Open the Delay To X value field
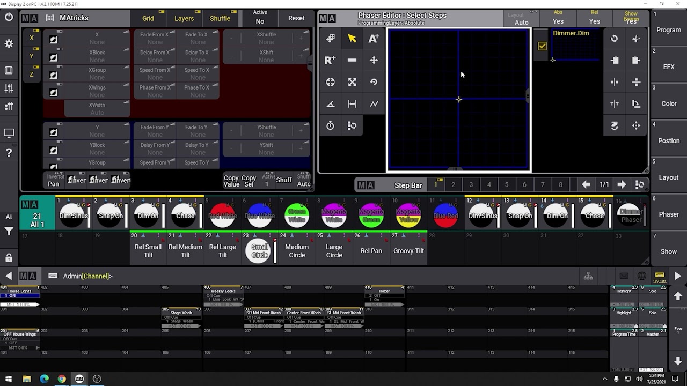The image size is (687, 386). (198, 56)
